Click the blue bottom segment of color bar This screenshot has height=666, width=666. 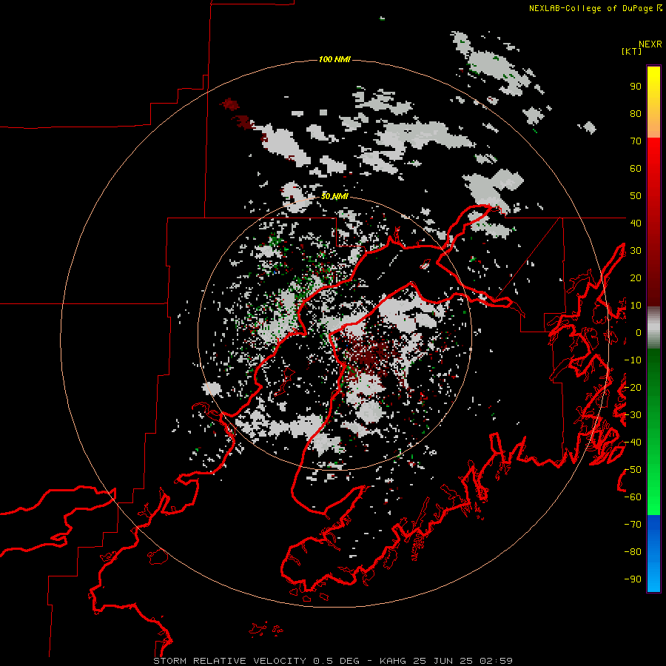[653, 554]
